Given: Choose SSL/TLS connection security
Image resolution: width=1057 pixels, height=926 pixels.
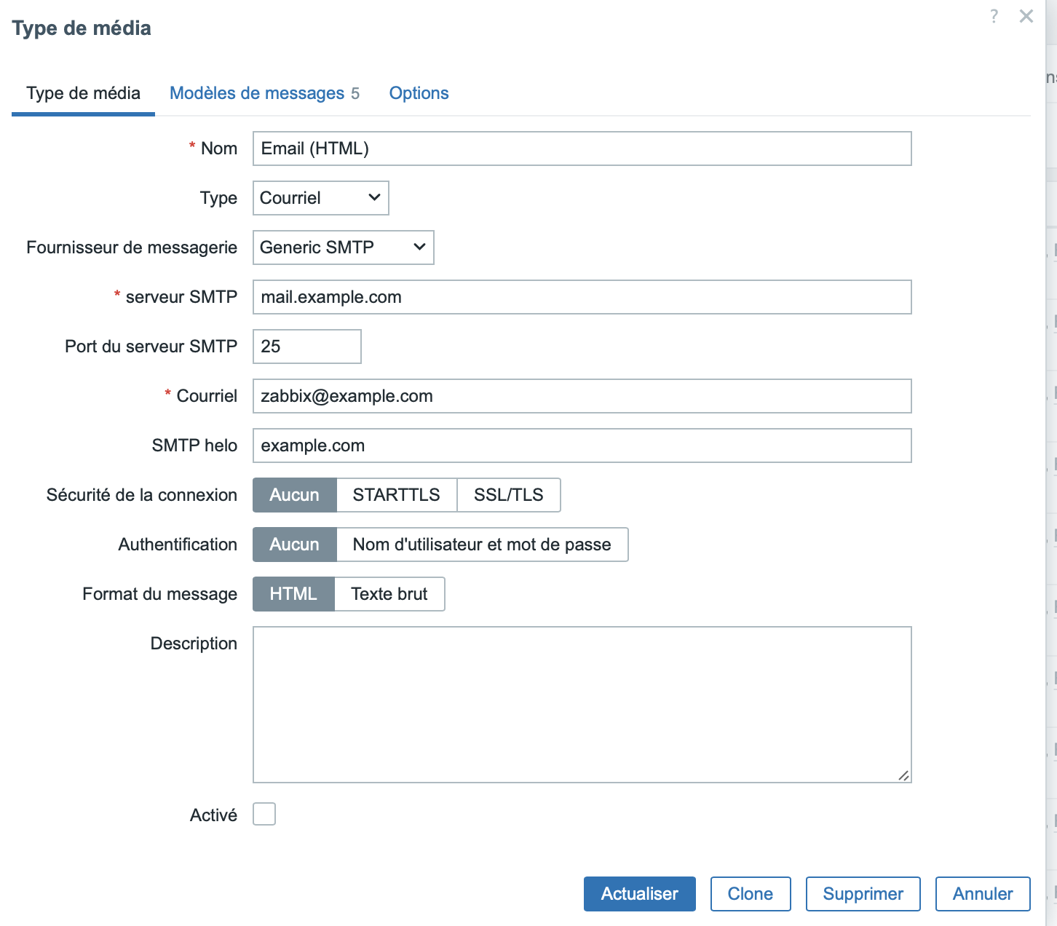Looking at the screenshot, I should (x=508, y=495).
